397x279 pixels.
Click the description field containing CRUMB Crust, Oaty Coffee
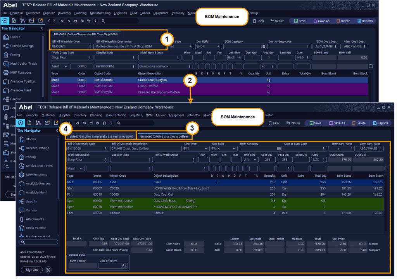145,149
